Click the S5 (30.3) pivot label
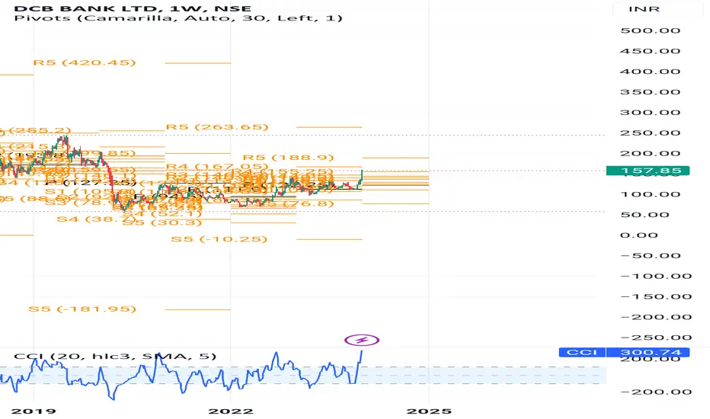 [x=162, y=222]
